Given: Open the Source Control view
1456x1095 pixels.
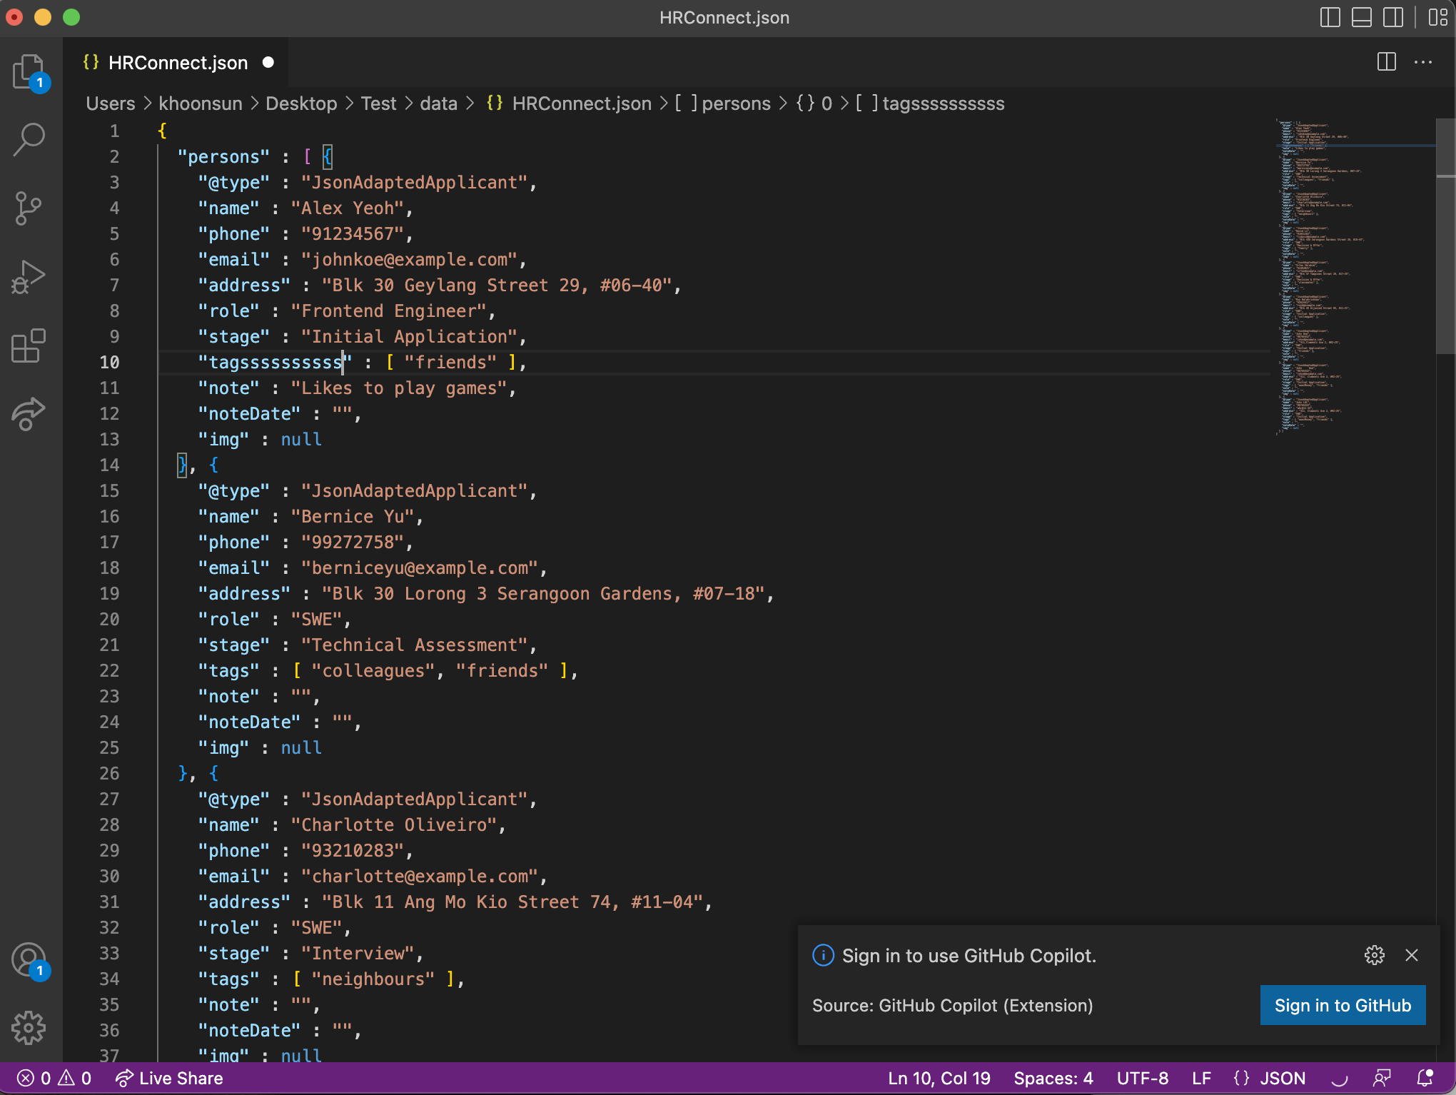Looking at the screenshot, I should pyautogui.click(x=29, y=208).
